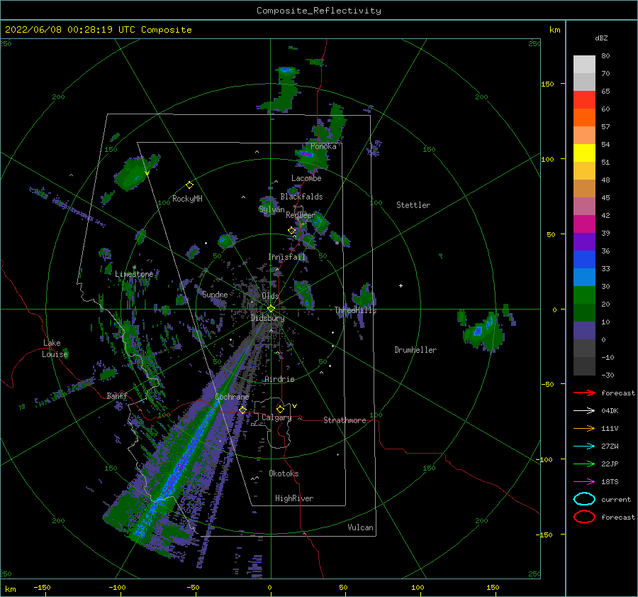The image size is (638, 597).
Task: Click the Red Deer city label
Action: pyautogui.click(x=301, y=215)
